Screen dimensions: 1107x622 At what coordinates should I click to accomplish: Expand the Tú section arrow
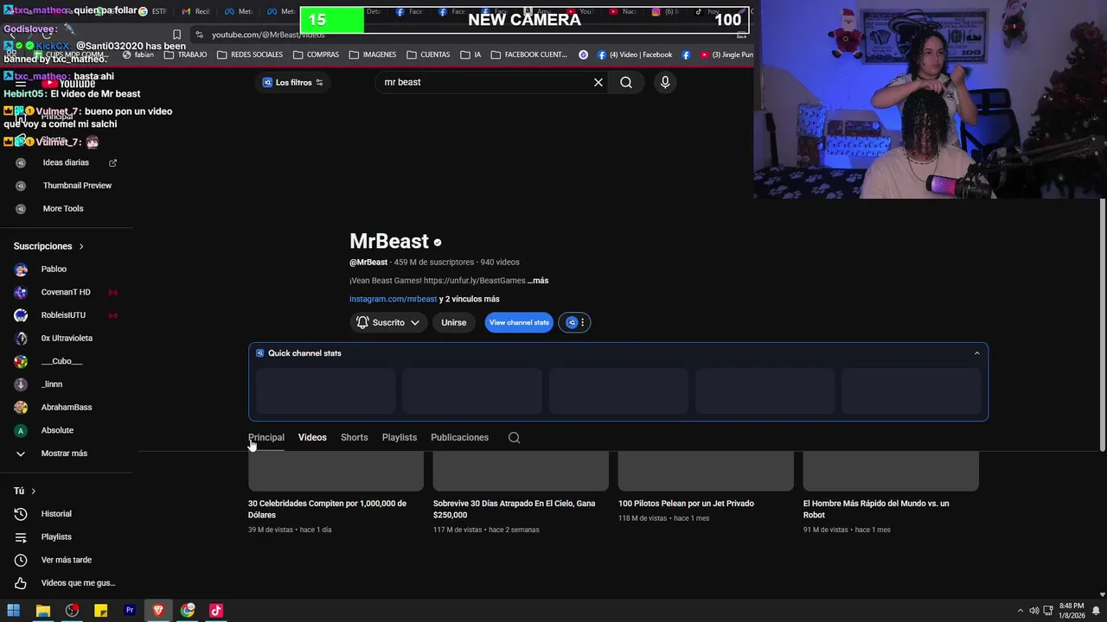pyautogui.click(x=33, y=491)
